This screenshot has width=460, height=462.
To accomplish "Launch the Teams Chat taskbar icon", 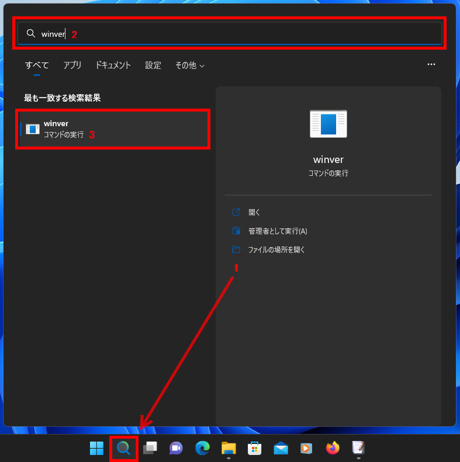I will [x=176, y=448].
